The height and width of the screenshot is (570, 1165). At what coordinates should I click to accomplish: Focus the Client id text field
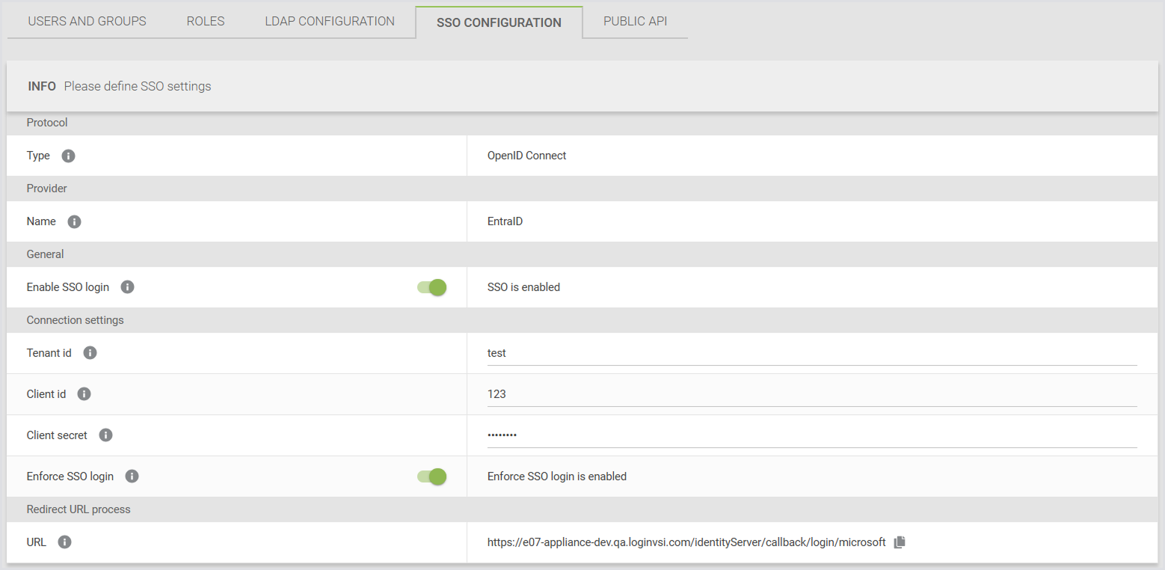[x=811, y=394]
